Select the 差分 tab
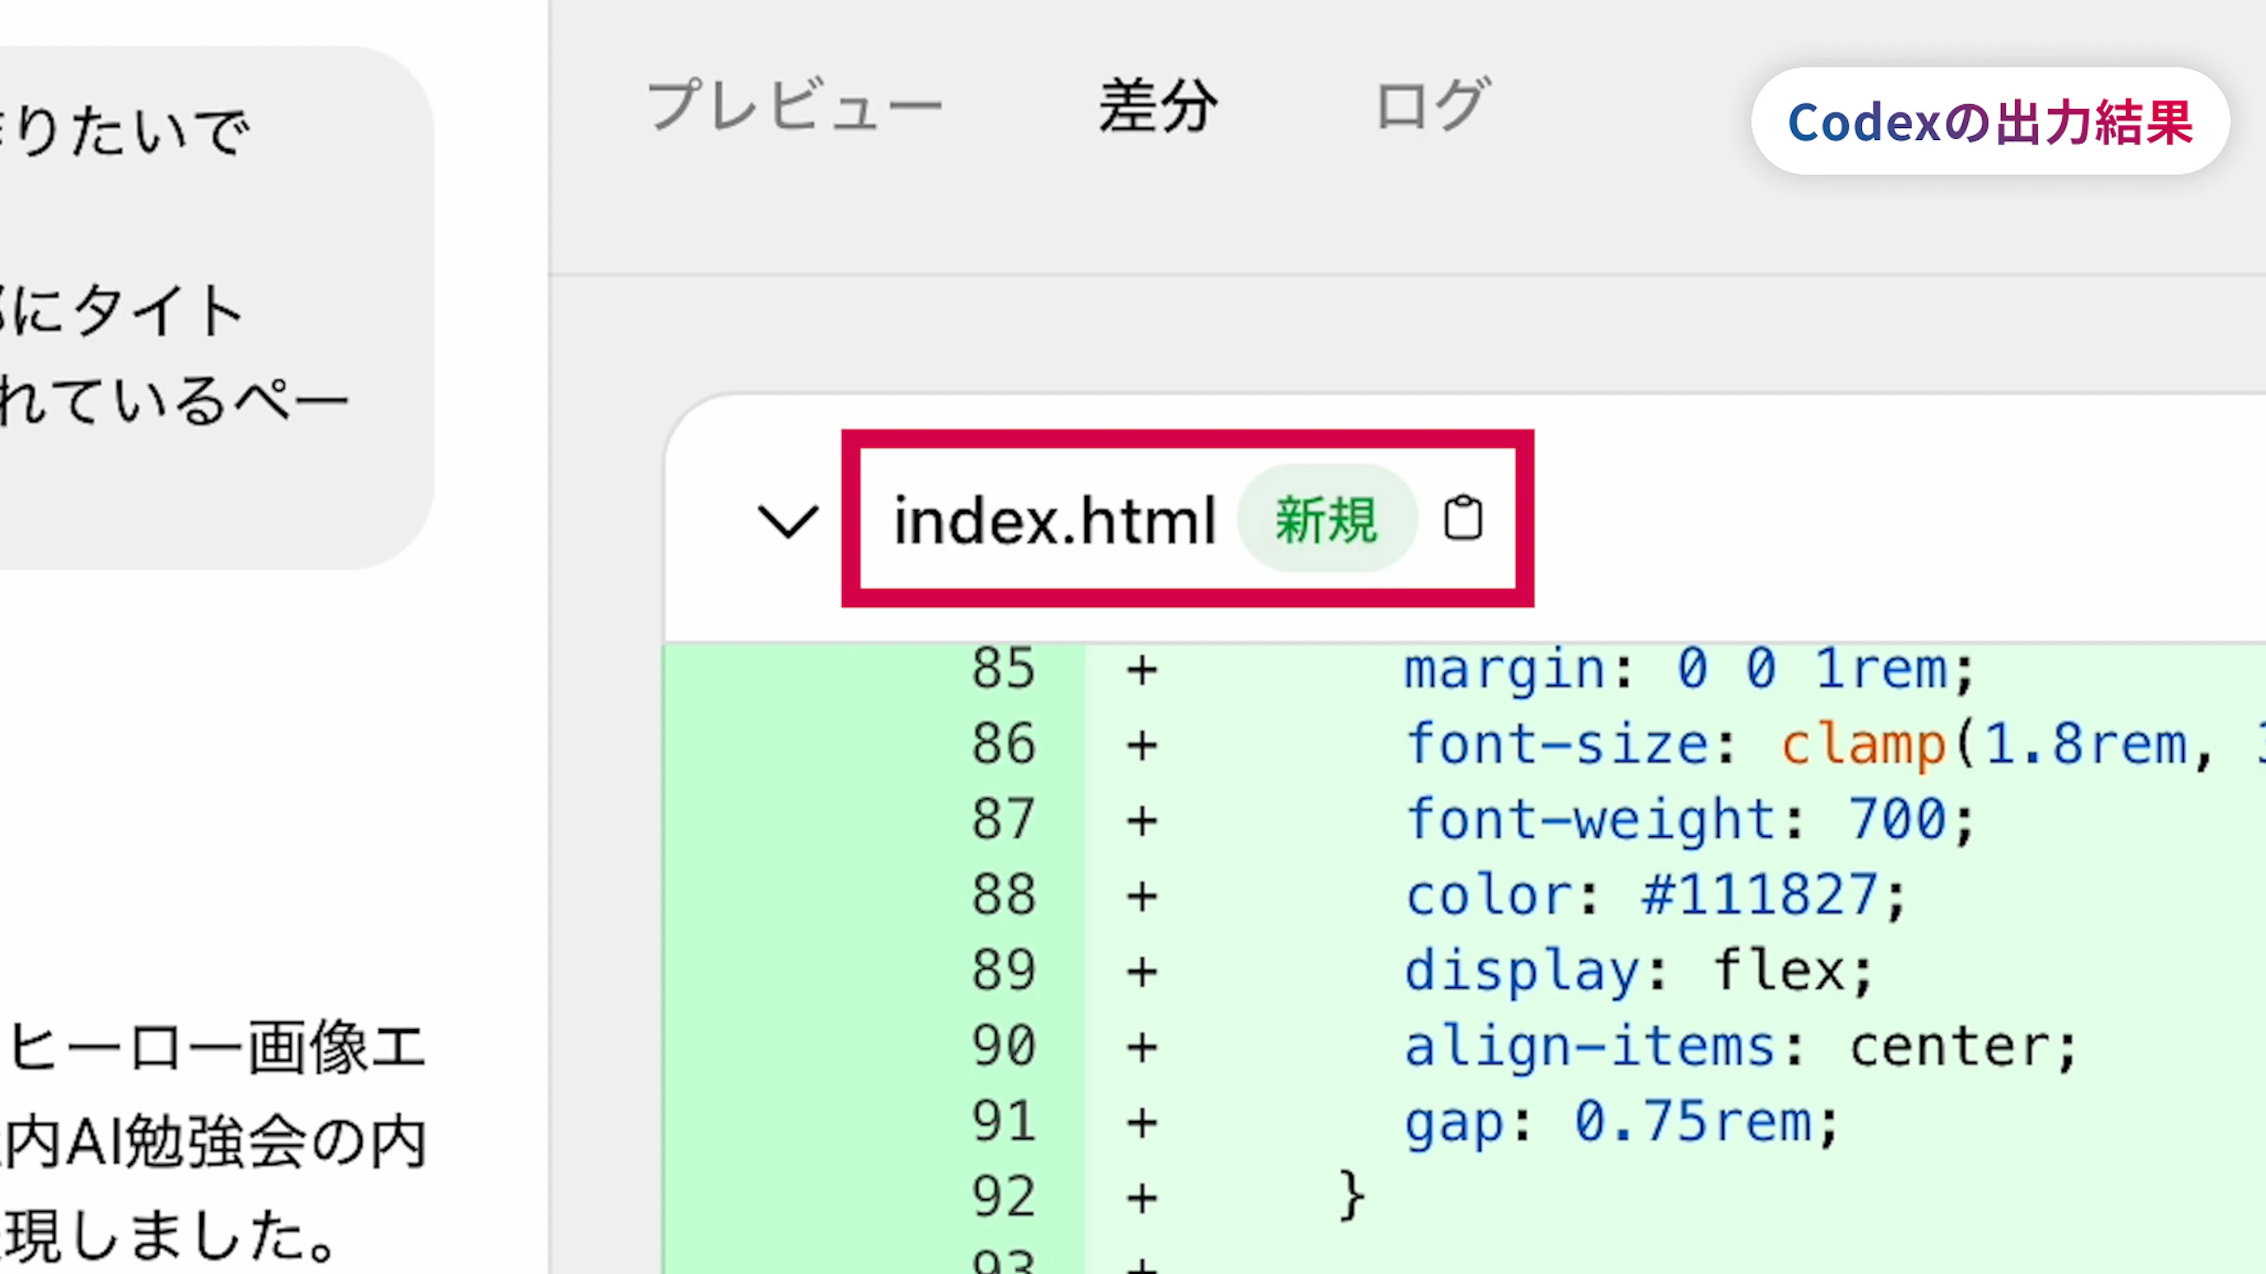Viewport: 2266px width, 1274px height. click(1158, 106)
